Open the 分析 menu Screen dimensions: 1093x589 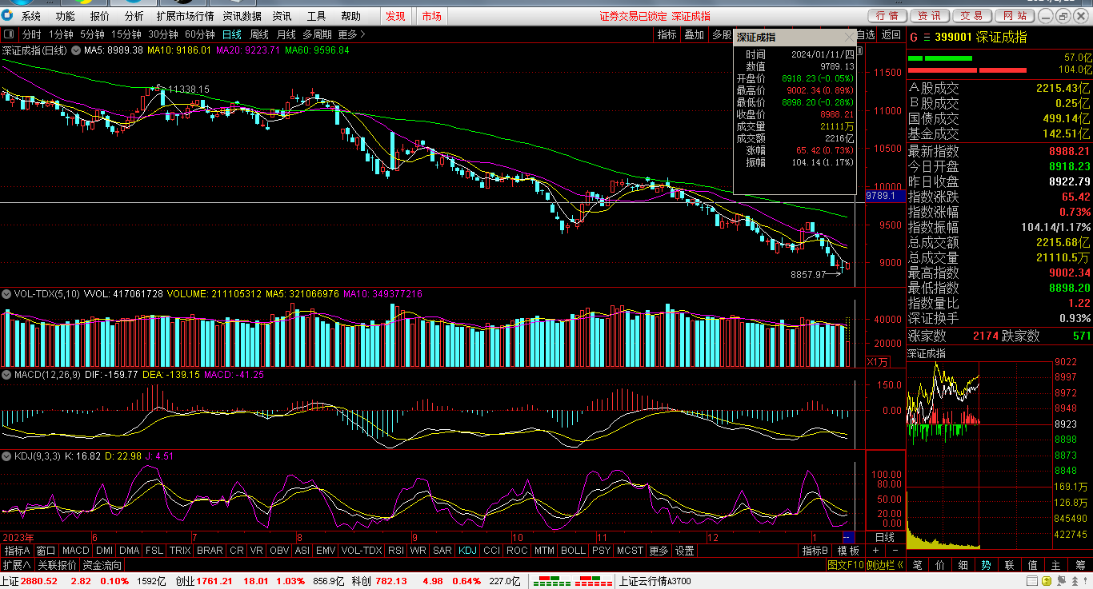[x=134, y=16]
